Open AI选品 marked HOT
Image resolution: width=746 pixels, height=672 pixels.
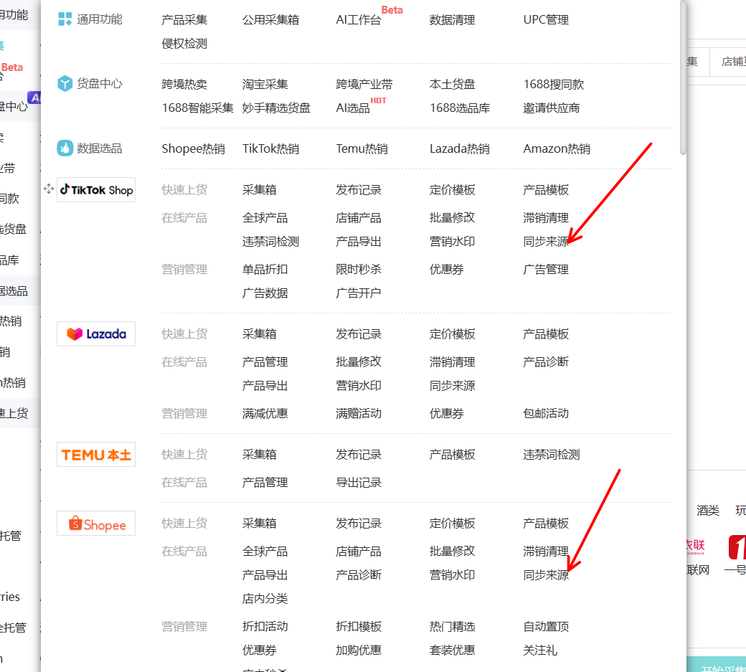click(x=353, y=108)
